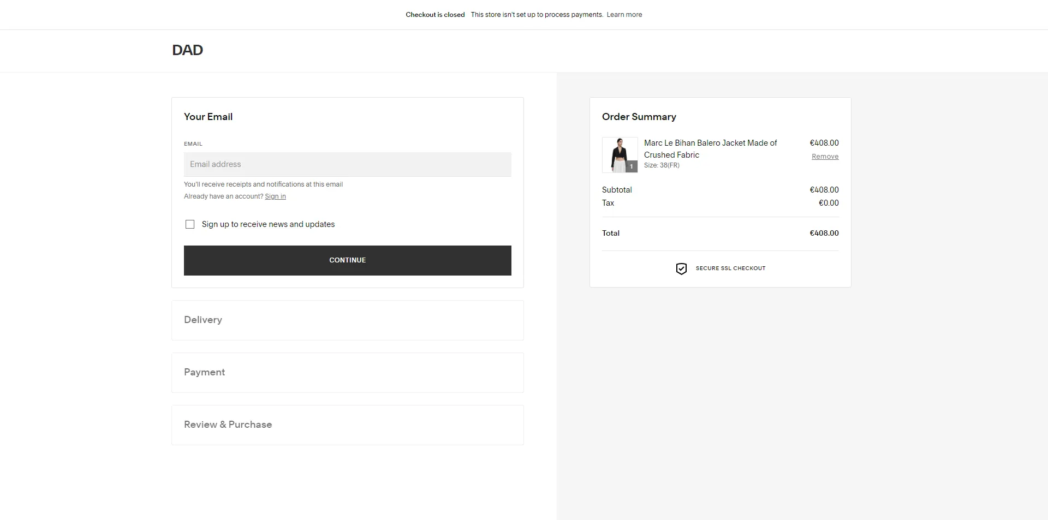Click the secure SSL shield icon
Viewport: 1048px width, 520px height.
click(x=681, y=268)
